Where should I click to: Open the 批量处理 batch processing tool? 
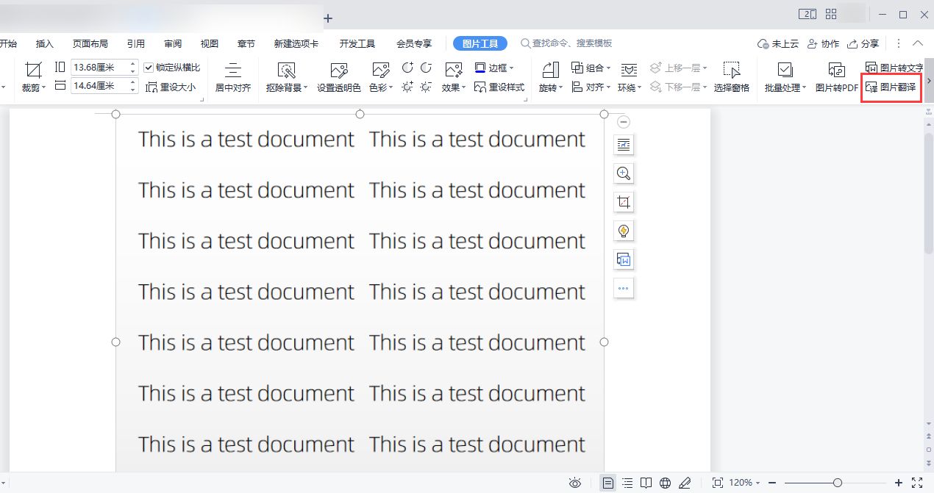pyautogui.click(x=785, y=78)
